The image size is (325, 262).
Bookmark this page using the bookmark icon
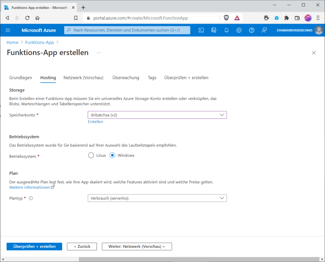(x=76, y=18)
